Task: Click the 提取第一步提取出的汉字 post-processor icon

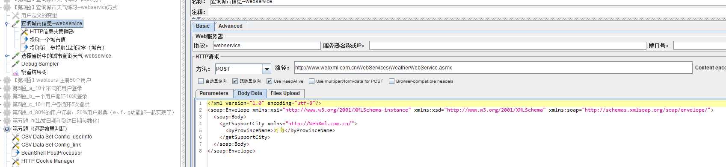Action: click(24, 48)
